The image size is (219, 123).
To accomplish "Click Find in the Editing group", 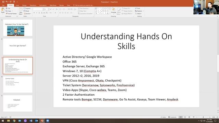I will (138, 8).
